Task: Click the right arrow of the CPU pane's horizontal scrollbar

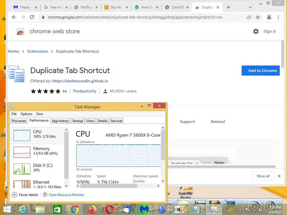Action: click(158, 186)
